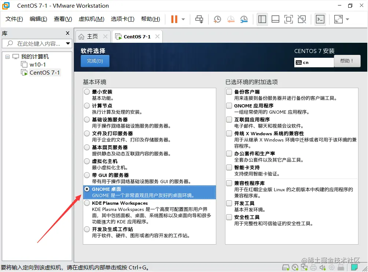368x272 pixels.
Task: Select the 基本网页服务器 radio option
Action: click(87, 147)
